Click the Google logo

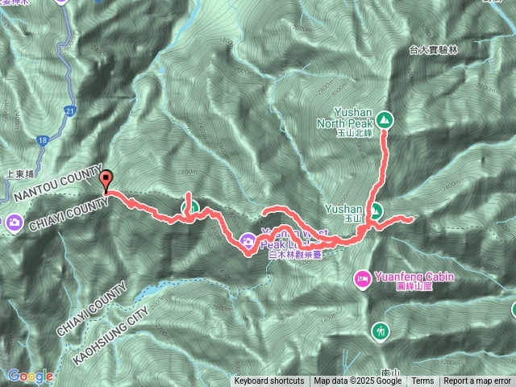pyautogui.click(x=31, y=376)
